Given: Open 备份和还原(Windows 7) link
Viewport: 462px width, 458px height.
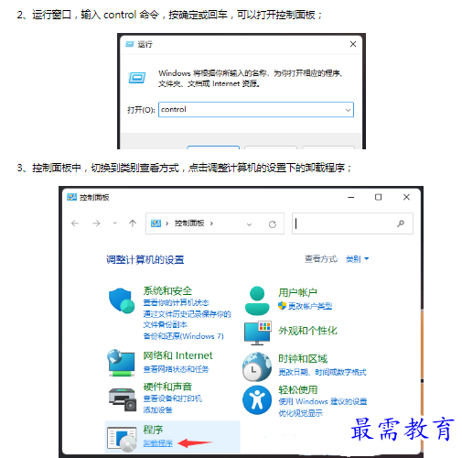Looking at the screenshot, I should pos(183,336).
